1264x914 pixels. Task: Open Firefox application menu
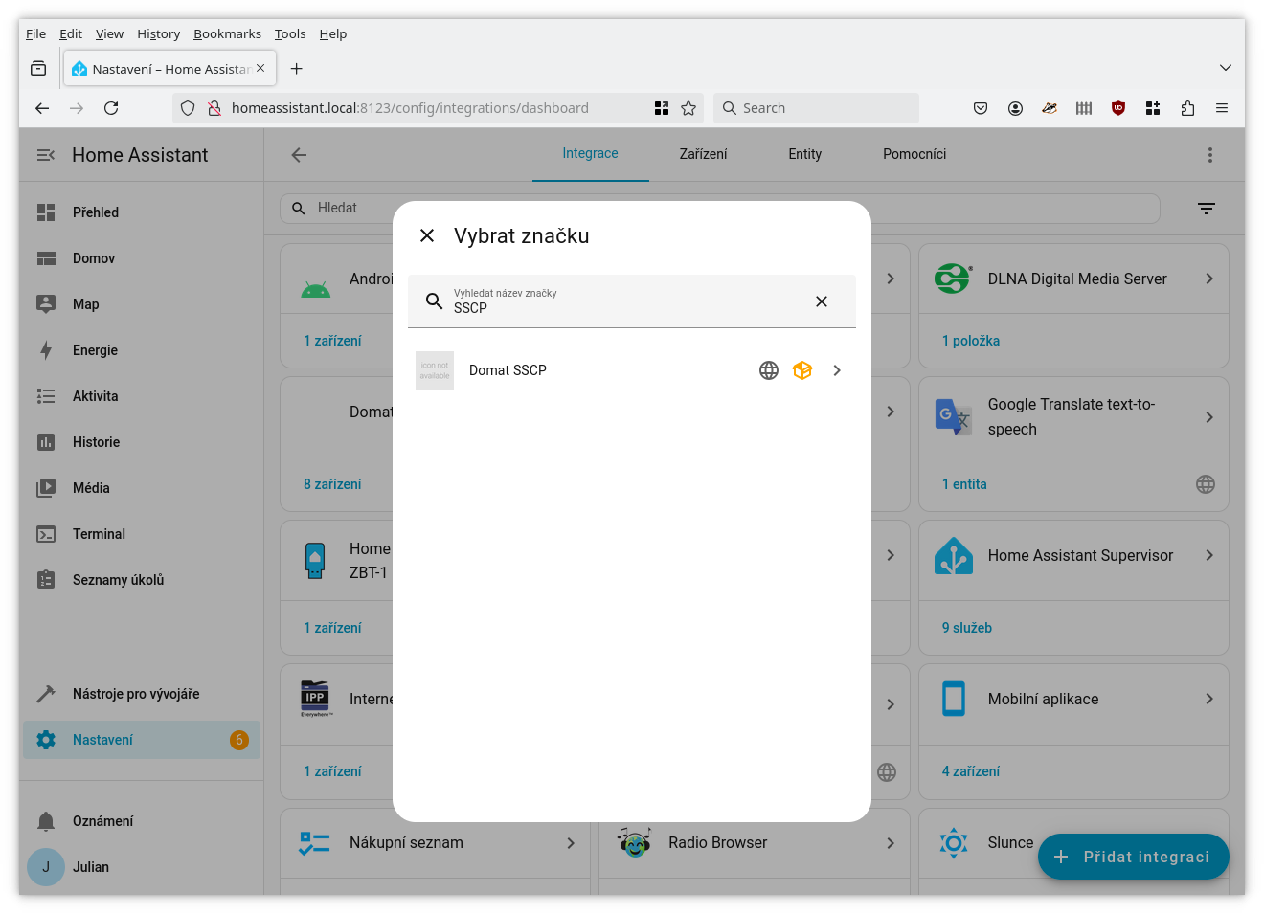click(x=1222, y=108)
